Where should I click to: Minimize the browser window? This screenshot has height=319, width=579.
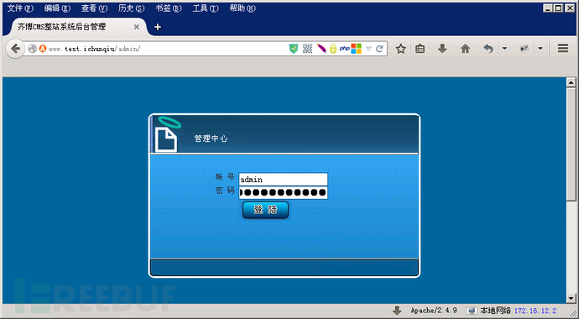pyautogui.click(x=548, y=8)
